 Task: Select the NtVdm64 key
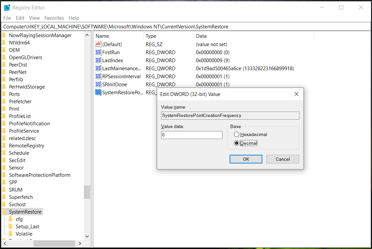point(19,43)
